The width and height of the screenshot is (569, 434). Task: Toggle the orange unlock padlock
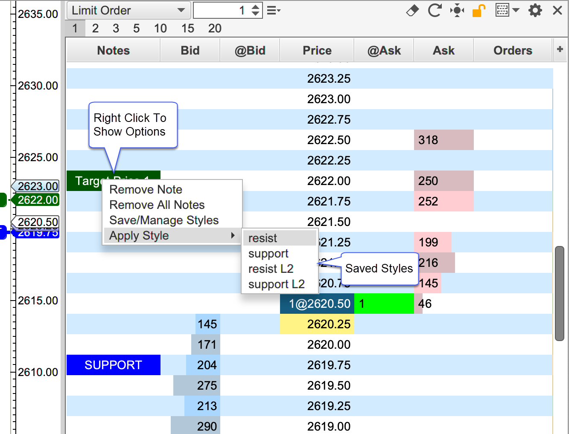[x=479, y=10]
